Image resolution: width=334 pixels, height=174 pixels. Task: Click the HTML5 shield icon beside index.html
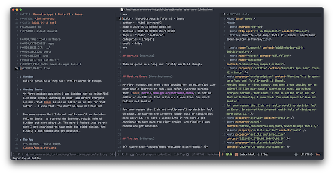click(236, 154)
